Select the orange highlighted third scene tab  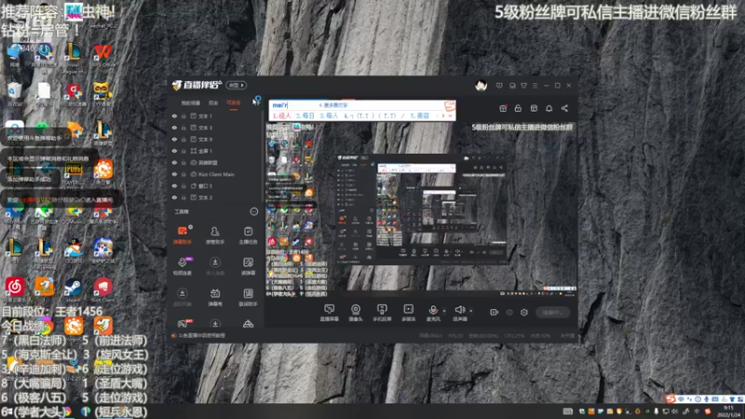pos(234,102)
